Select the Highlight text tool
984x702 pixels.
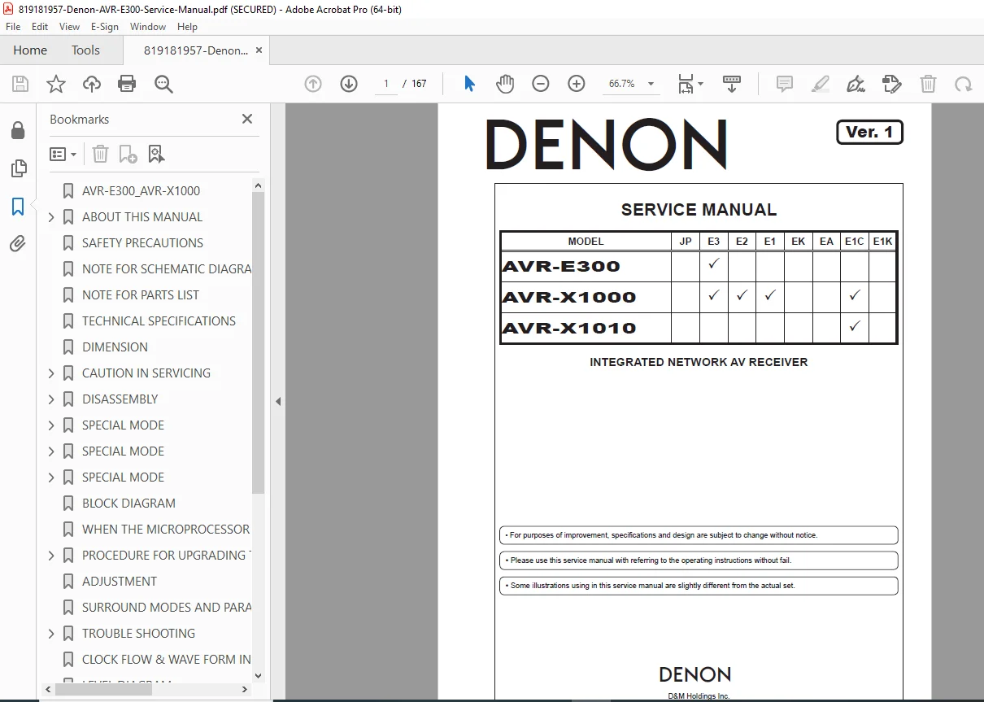pyautogui.click(x=821, y=84)
